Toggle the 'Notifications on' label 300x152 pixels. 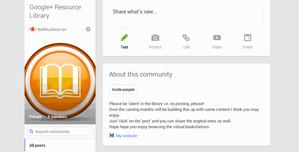point(52,29)
